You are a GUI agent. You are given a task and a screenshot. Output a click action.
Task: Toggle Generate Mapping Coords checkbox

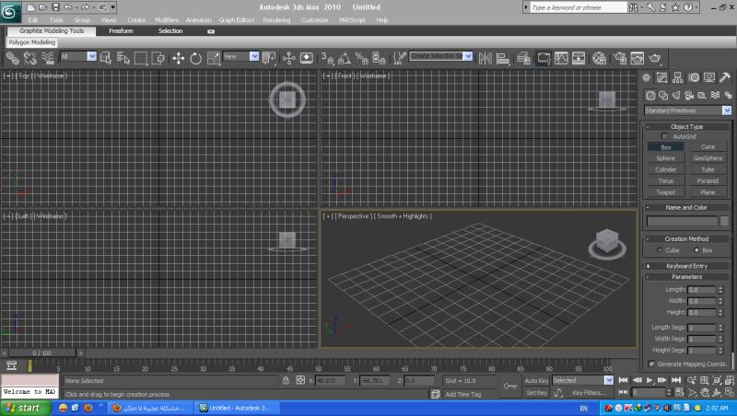pyautogui.click(x=652, y=364)
